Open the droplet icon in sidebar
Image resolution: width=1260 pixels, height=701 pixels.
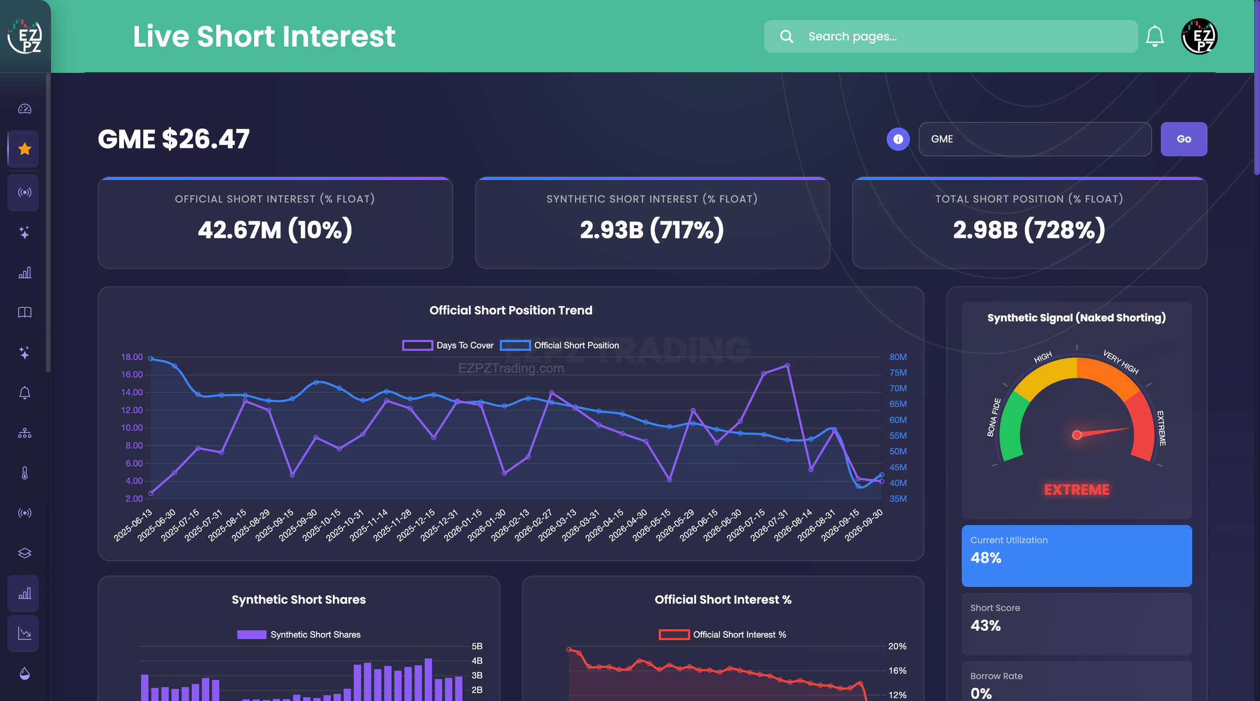(25, 674)
